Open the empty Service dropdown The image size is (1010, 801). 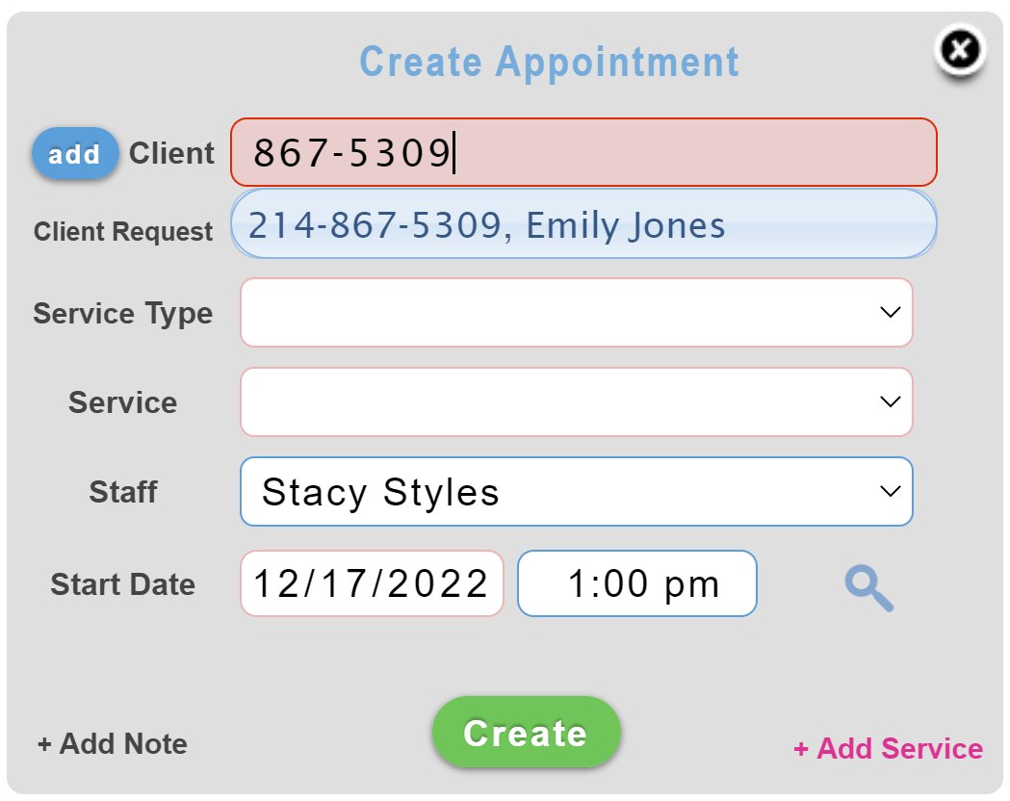click(577, 401)
